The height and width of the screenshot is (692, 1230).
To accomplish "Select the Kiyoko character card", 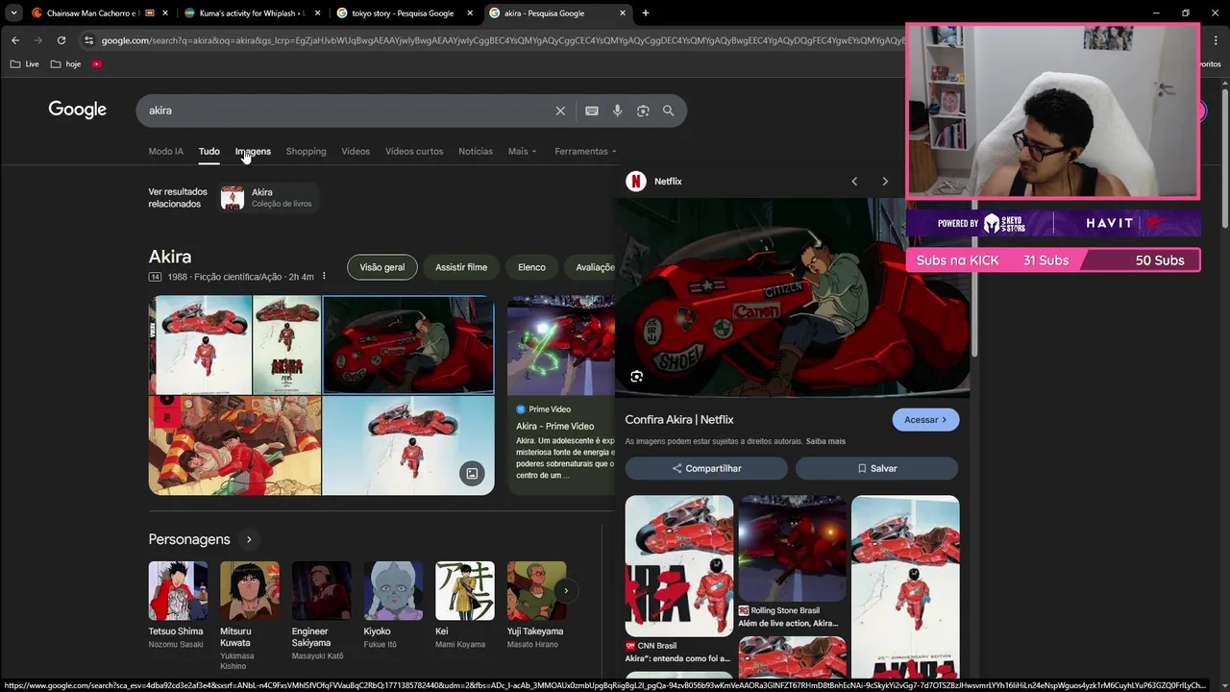I will pos(393,605).
